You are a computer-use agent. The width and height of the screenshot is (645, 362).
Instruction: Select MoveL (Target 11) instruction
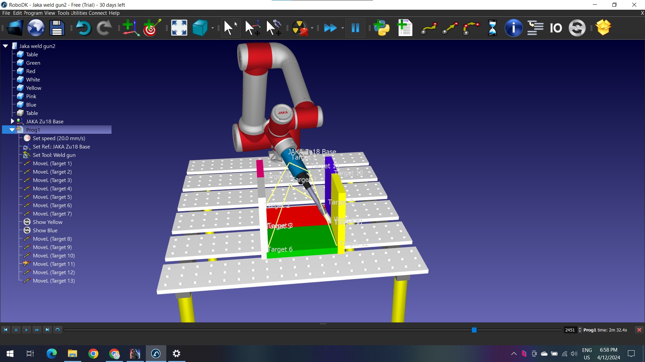(x=54, y=264)
